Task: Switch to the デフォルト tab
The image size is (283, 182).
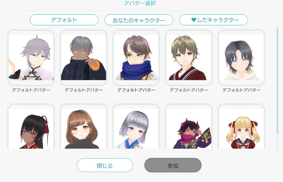Action: (64, 20)
